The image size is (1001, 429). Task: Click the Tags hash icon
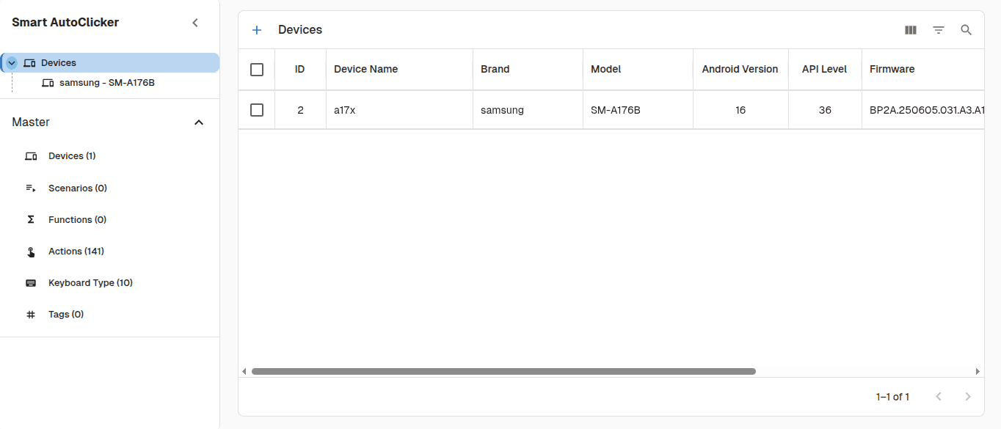pos(31,315)
